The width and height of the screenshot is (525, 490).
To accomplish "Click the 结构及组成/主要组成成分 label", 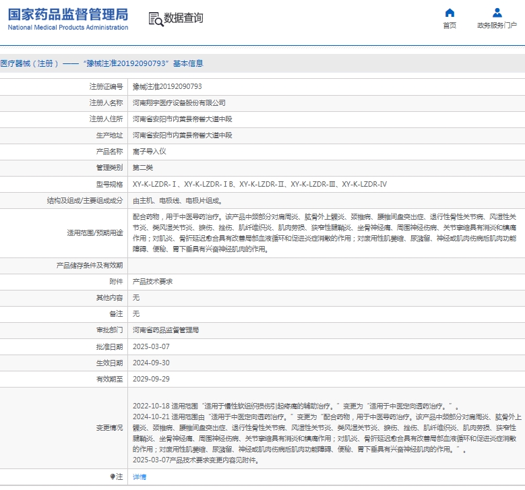I will coord(85,201).
